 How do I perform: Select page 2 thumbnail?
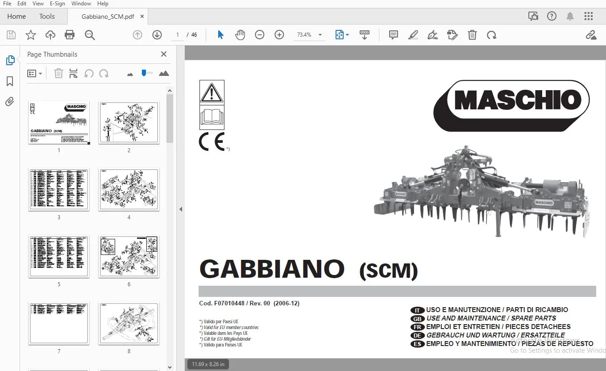coord(129,122)
